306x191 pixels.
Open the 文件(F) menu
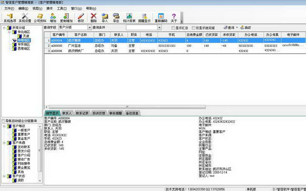[9, 9]
